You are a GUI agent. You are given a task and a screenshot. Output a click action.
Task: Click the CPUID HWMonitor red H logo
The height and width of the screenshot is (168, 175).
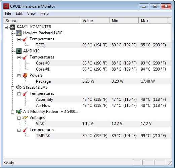tap(6, 6)
